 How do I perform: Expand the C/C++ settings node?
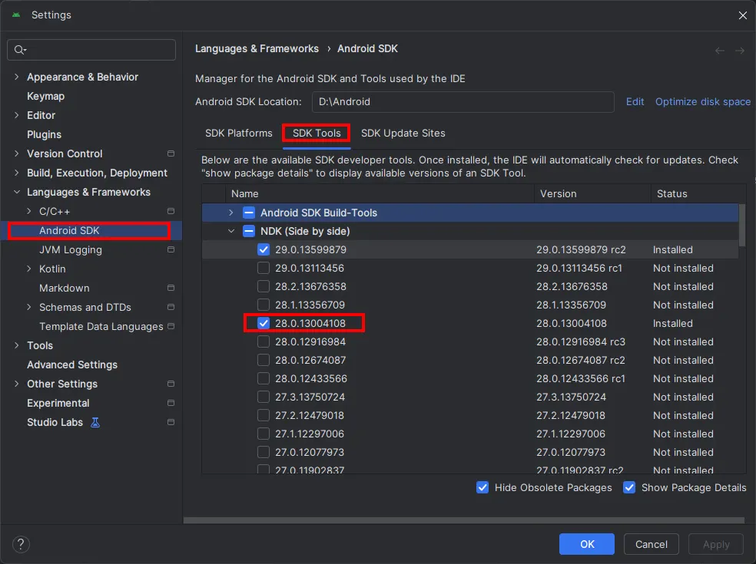click(29, 212)
